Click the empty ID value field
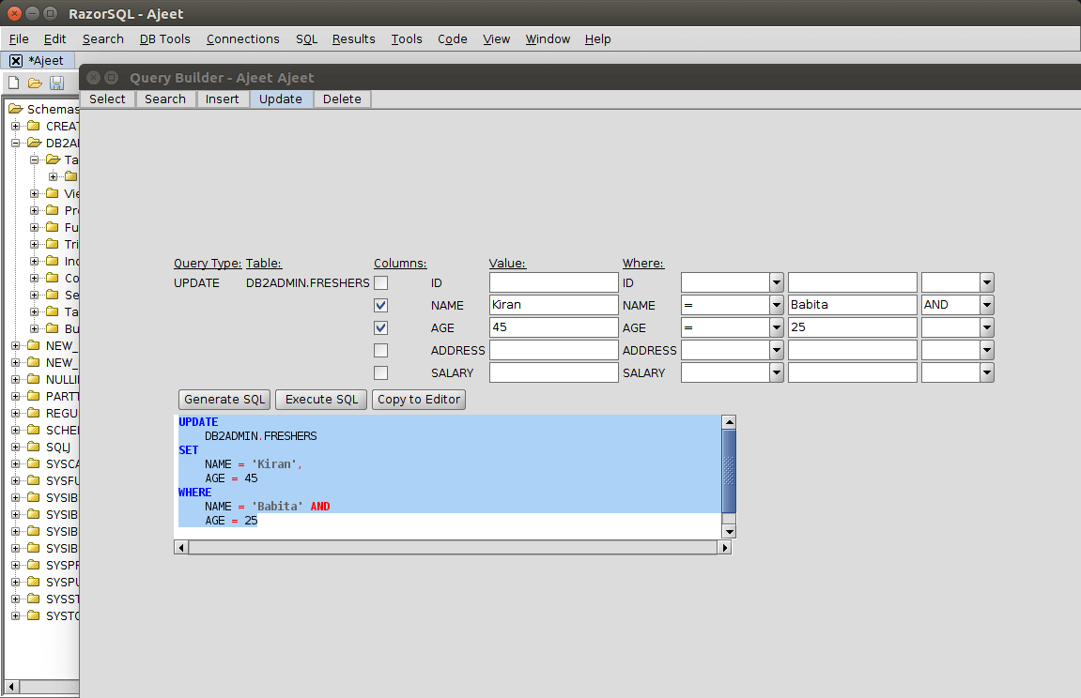 pyautogui.click(x=553, y=282)
